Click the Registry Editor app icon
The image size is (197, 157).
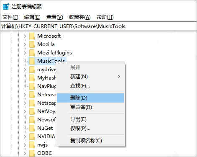(6, 6)
